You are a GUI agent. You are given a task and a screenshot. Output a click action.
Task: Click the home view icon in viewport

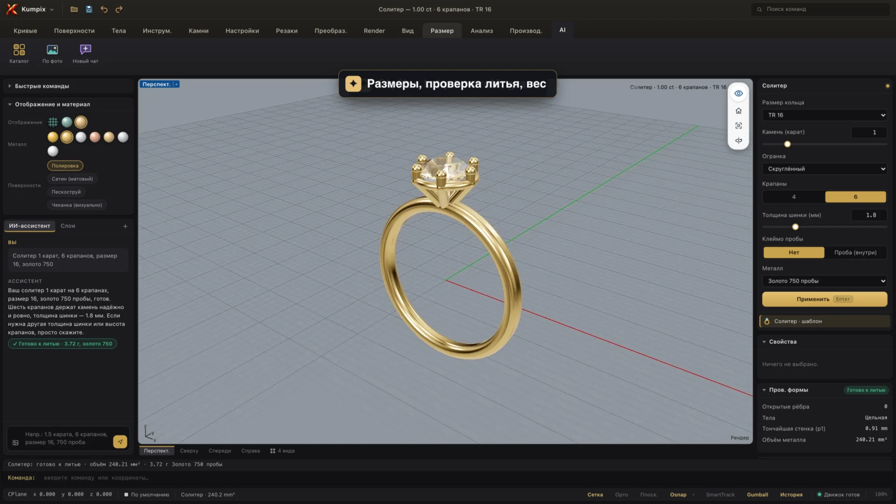pyautogui.click(x=738, y=111)
